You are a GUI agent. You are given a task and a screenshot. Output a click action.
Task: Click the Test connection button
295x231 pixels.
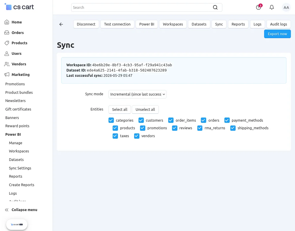click(117, 24)
